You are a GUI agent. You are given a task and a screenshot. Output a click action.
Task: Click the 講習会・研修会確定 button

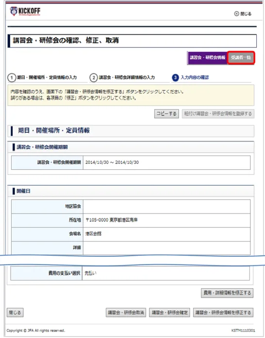[x=169, y=313]
